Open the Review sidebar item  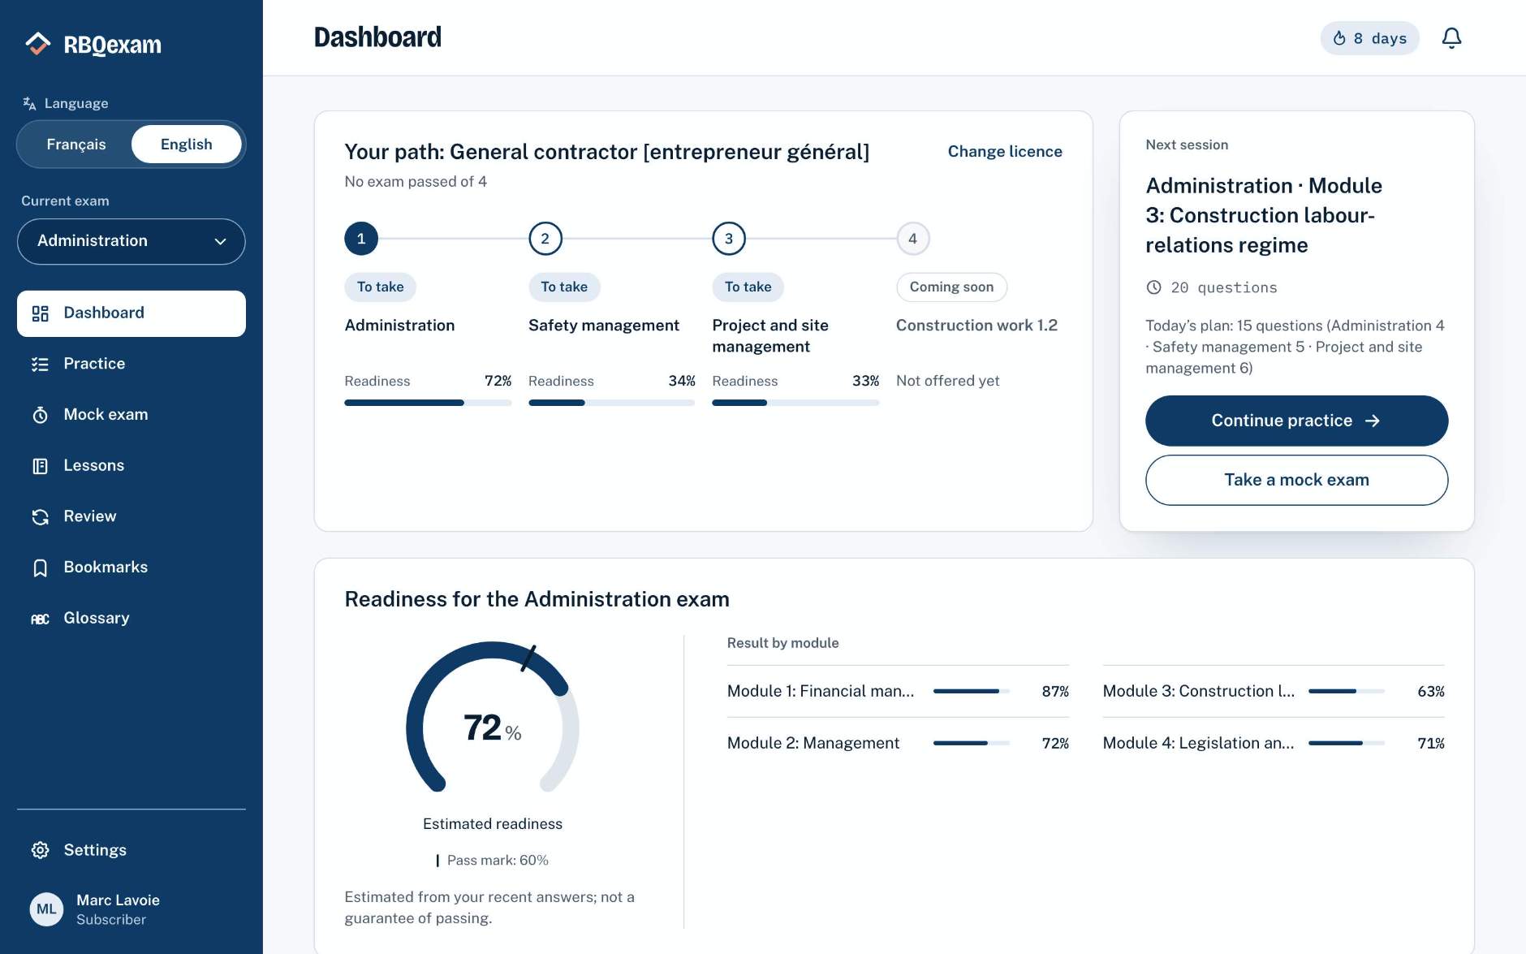point(131,516)
